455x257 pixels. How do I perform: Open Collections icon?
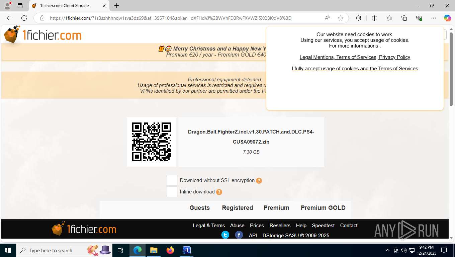pos(404,18)
